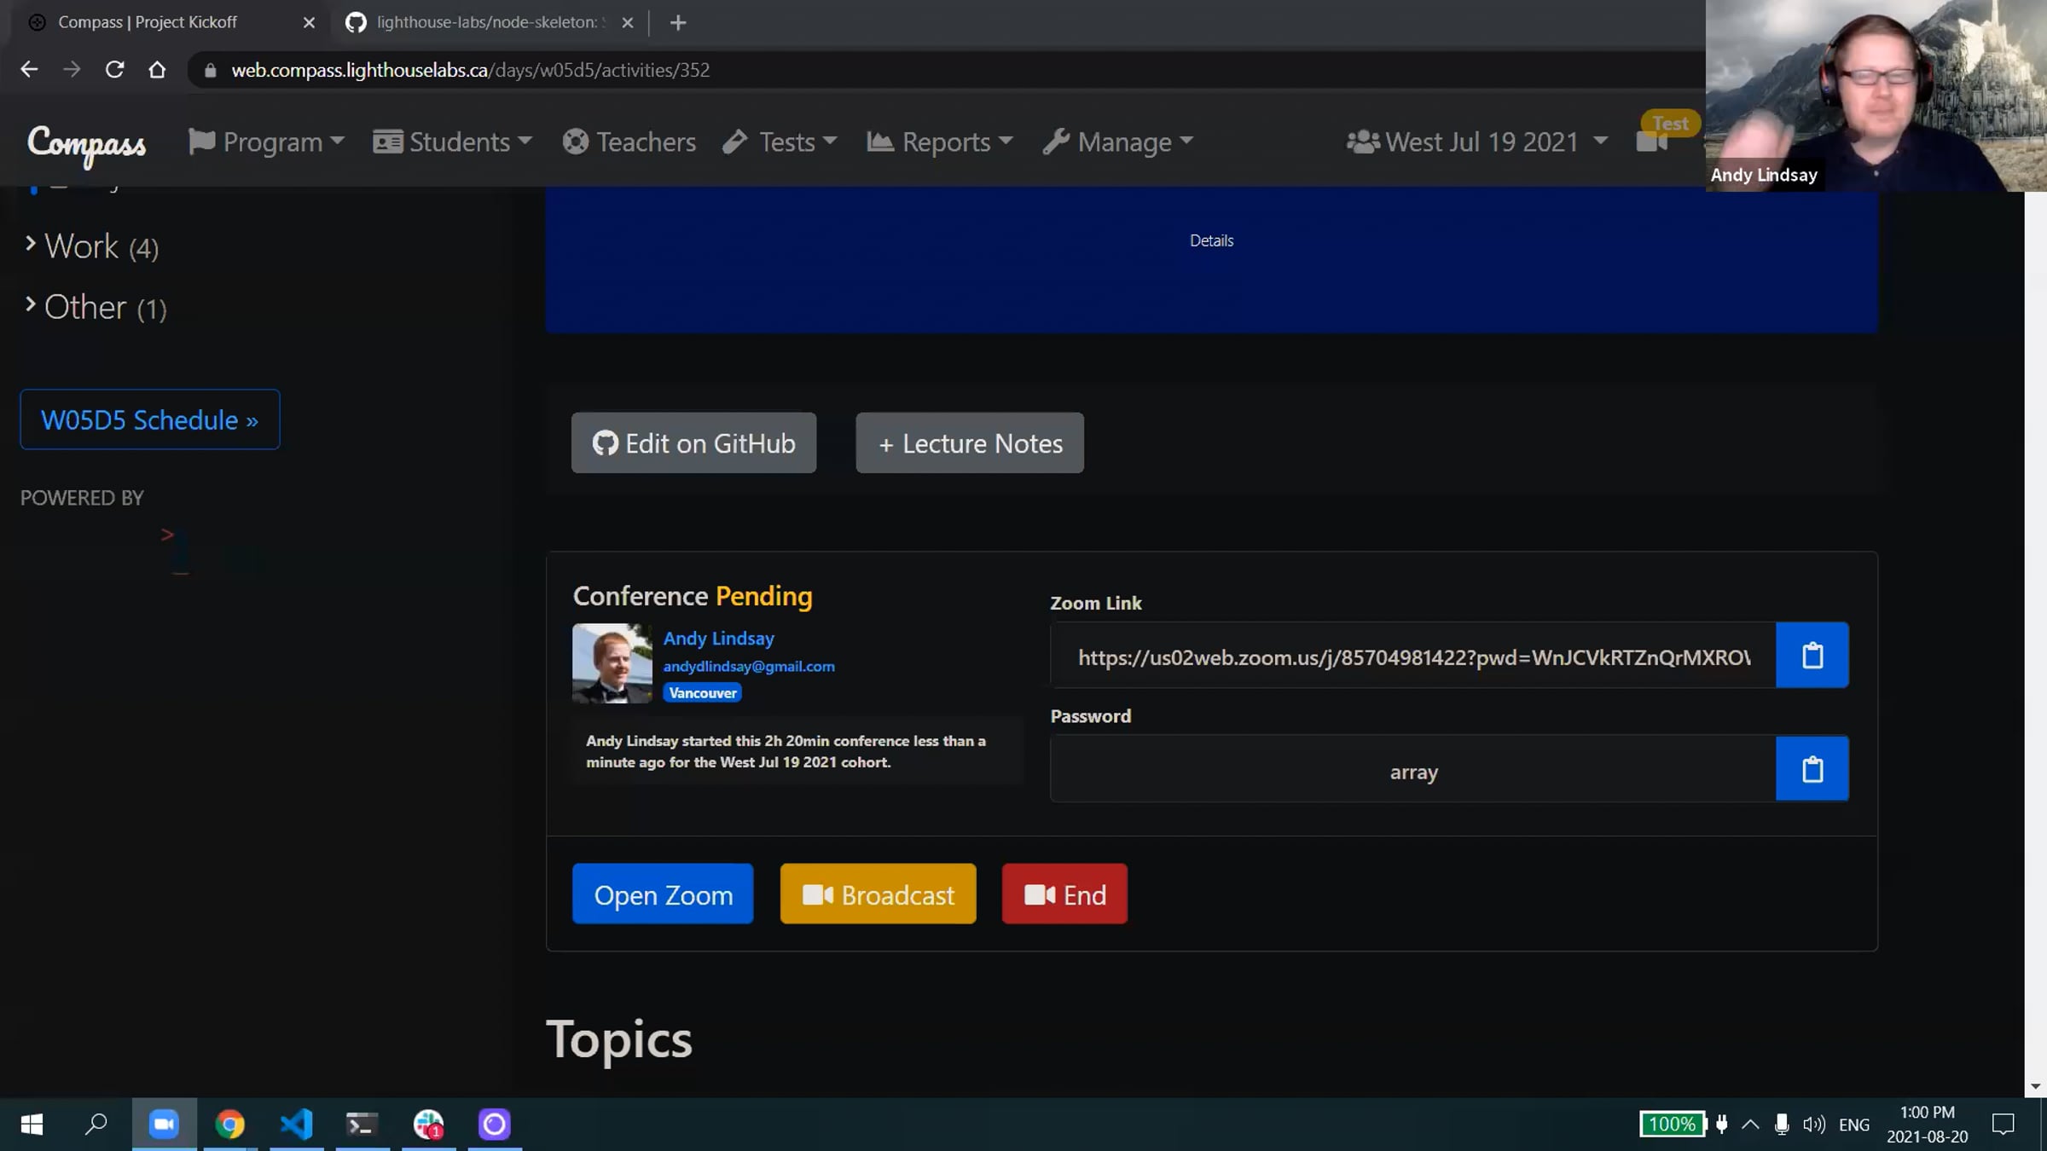Click the Compass logo
This screenshot has width=2047, height=1151.
(86, 143)
